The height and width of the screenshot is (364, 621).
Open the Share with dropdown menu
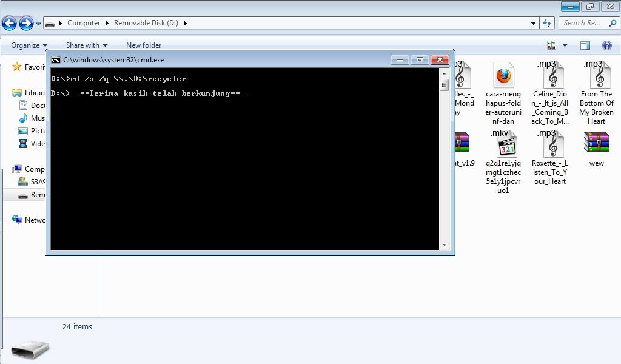[86, 45]
